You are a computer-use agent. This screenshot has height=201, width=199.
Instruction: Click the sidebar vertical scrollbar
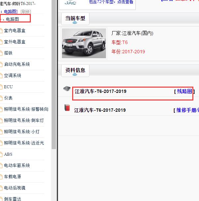click(x=54, y=74)
